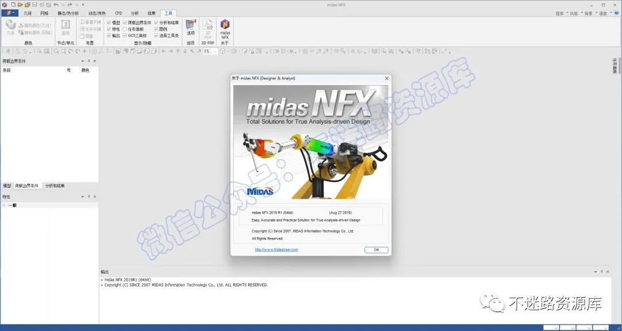Close the 输出 panel with X icon
Image resolution: width=622 pixels, height=331 pixels.
click(608, 272)
